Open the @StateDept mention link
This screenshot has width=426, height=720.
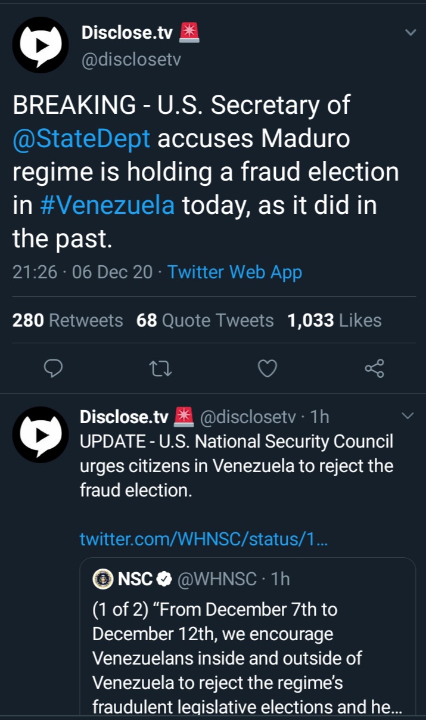tap(81, 139)
